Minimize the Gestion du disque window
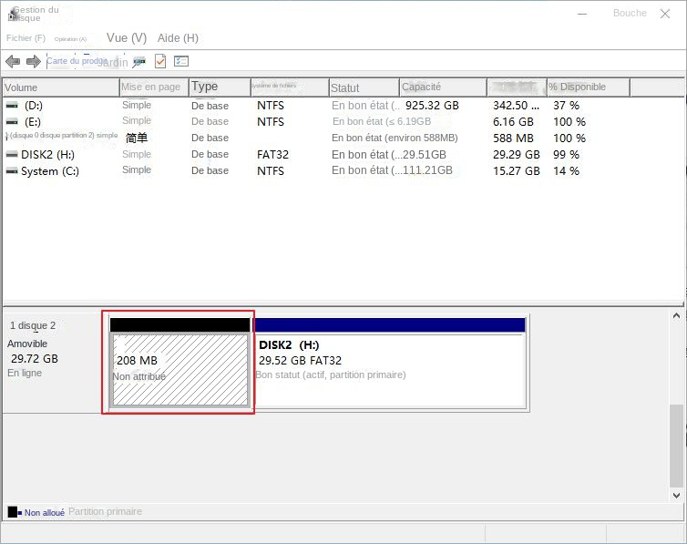687x544 pixels. 582,14
